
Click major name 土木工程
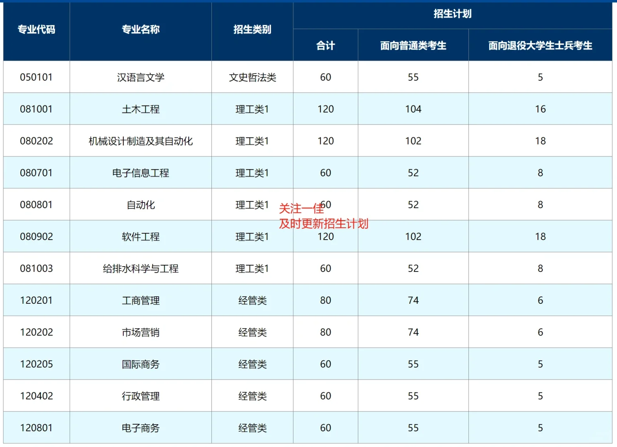[x=141, y=109]
